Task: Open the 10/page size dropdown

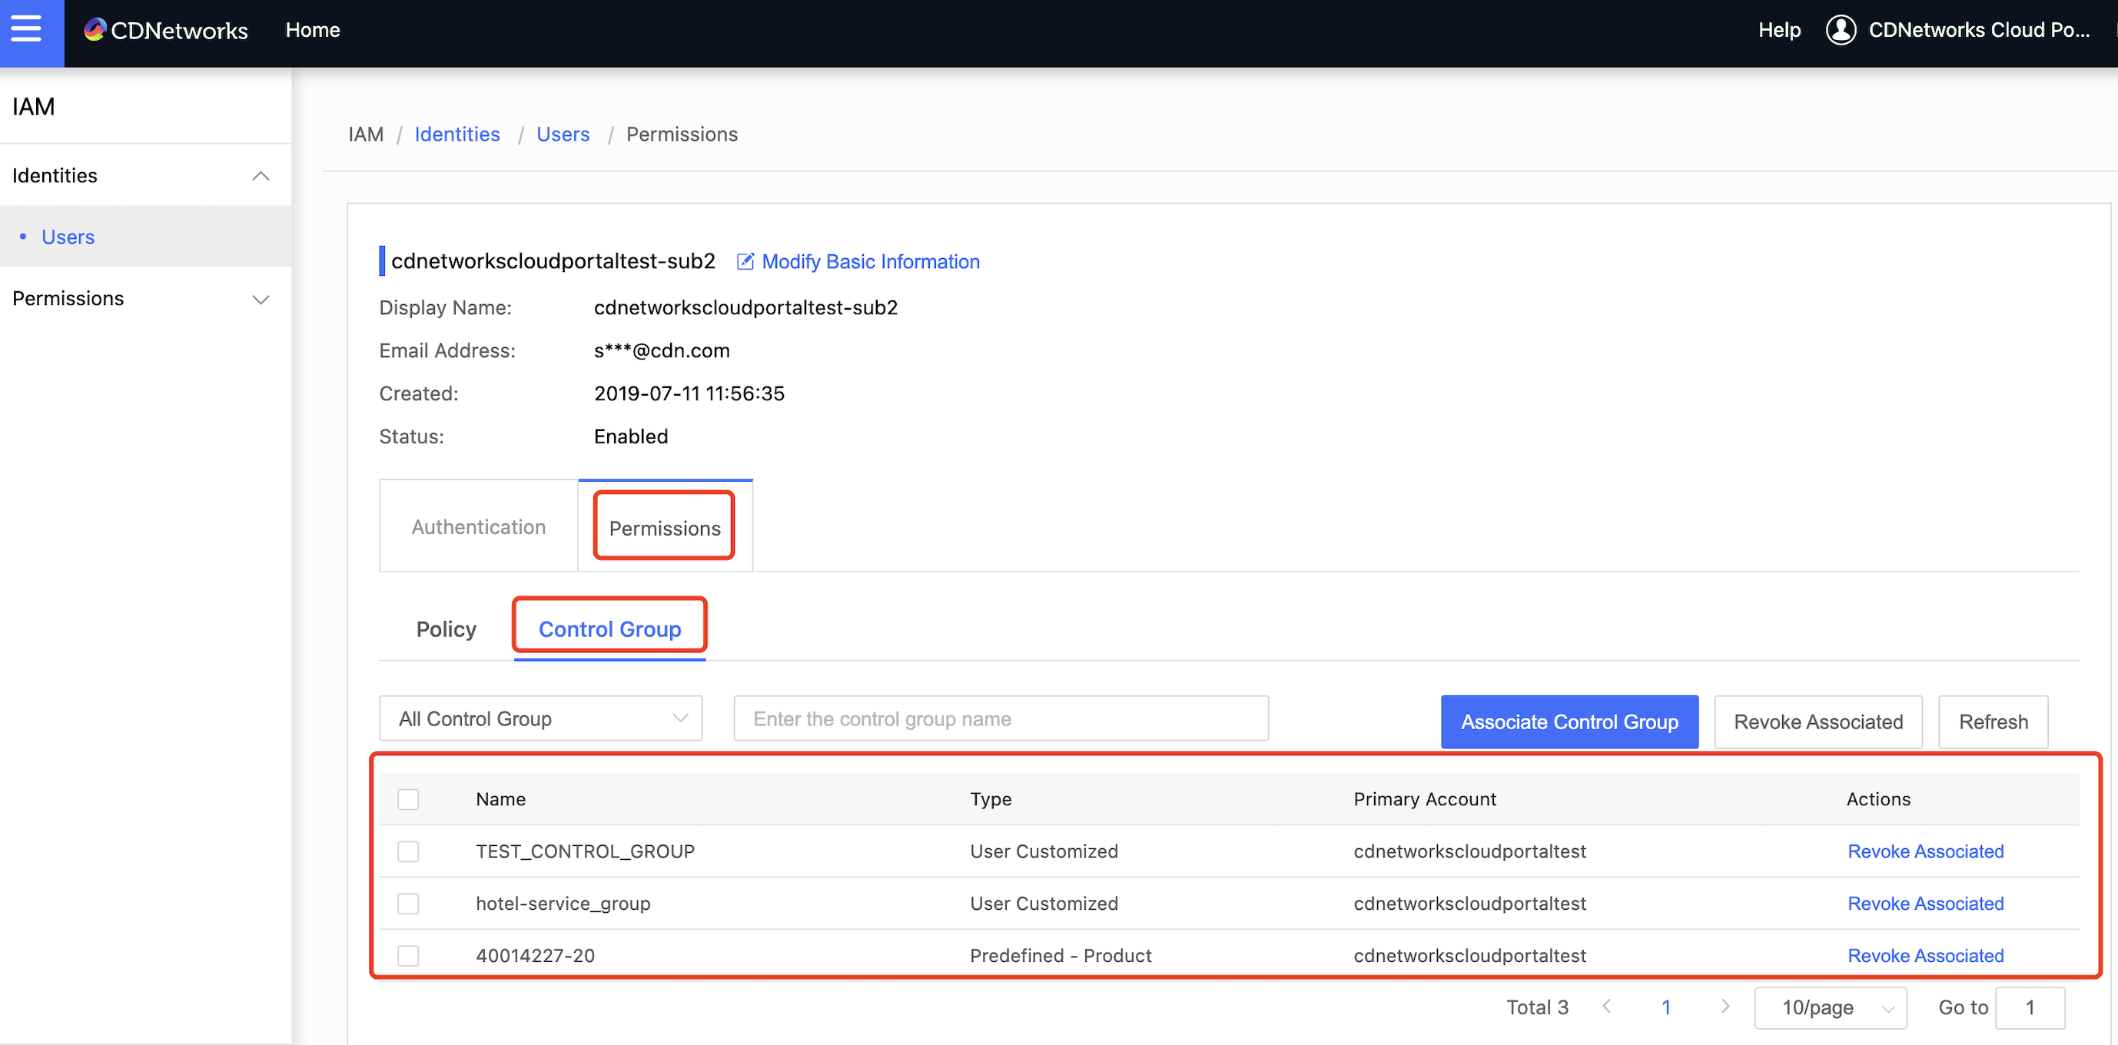Action: (x=1831, y=1007)
